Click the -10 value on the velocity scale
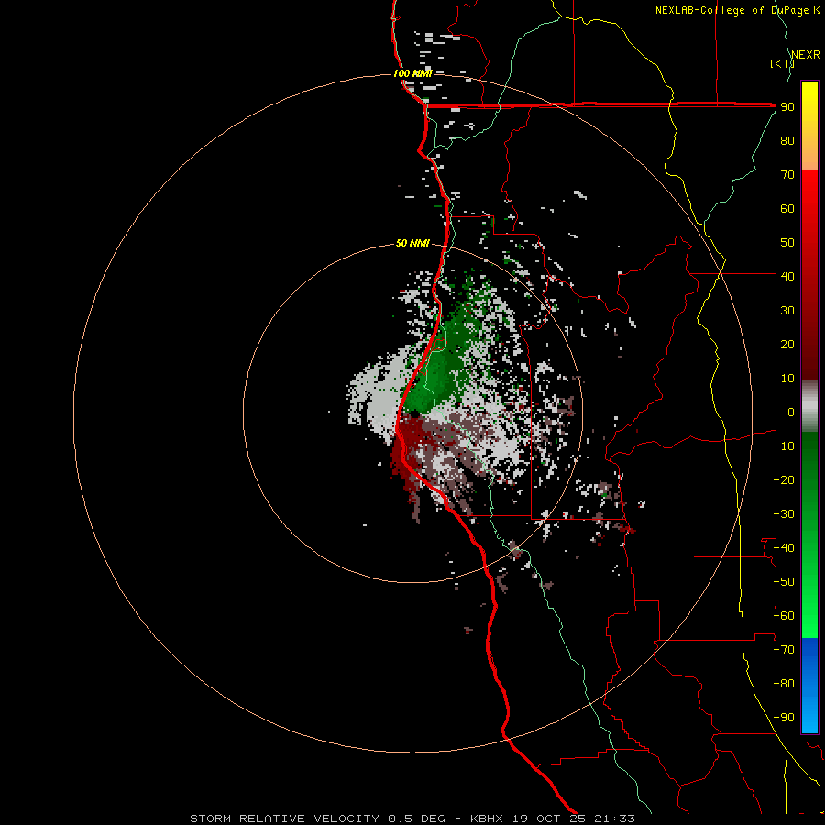This screenshot has height=825, width=825. coord(784,446)
